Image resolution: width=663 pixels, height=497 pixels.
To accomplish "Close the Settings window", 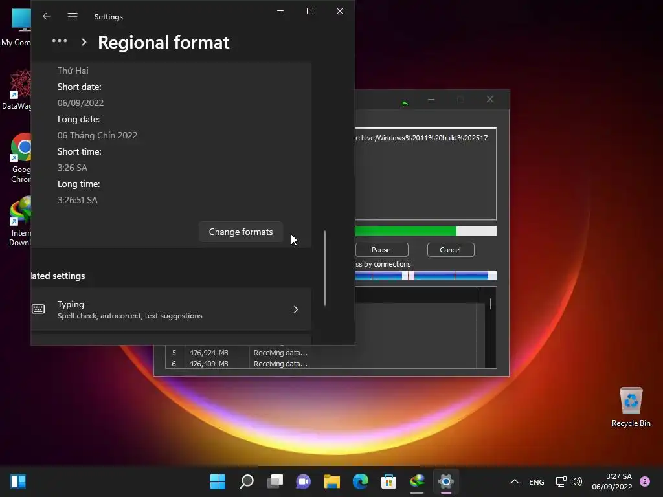I will click(x=339, y=11).
